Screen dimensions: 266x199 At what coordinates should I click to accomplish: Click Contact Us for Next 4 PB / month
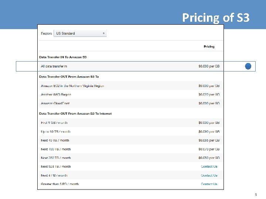tap(209, 175)
